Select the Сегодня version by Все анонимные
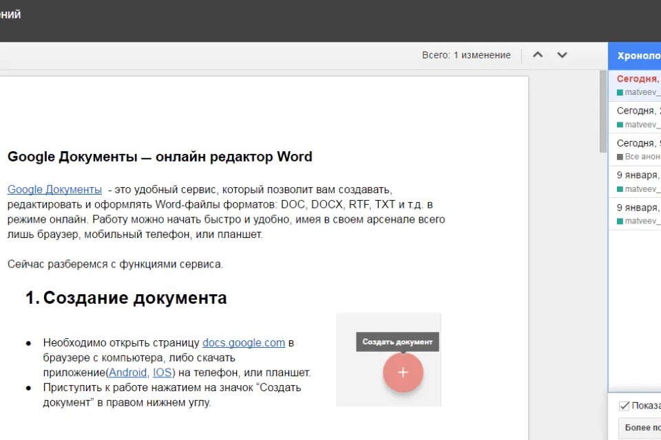This screenshot has width=661, height=440. coord(634,150)
